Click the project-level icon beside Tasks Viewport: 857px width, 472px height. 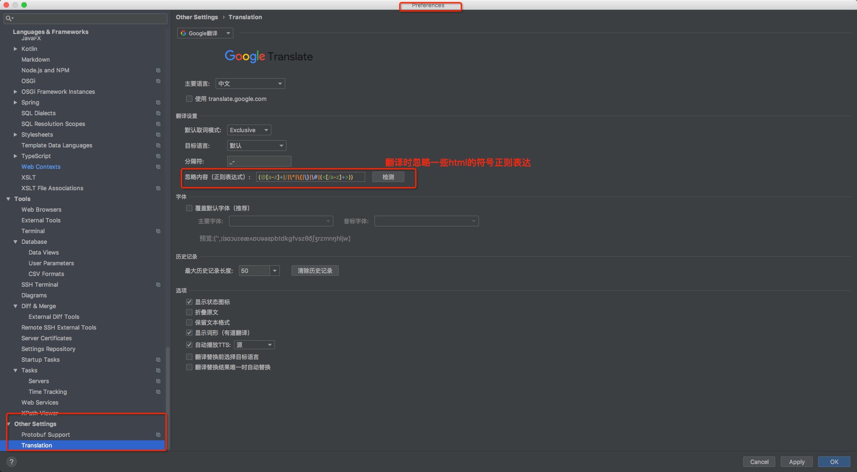(158, 371)
